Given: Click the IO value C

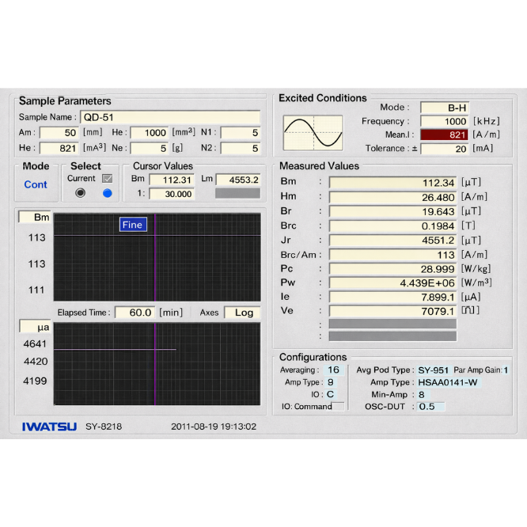Looking at the screenshot, I should (x=331, y=394).
